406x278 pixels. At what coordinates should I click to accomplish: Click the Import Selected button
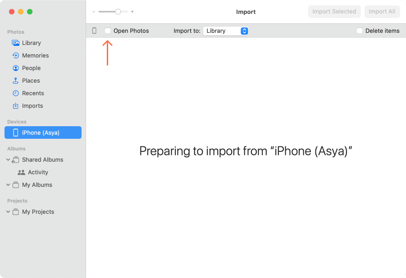click(334, 12)
